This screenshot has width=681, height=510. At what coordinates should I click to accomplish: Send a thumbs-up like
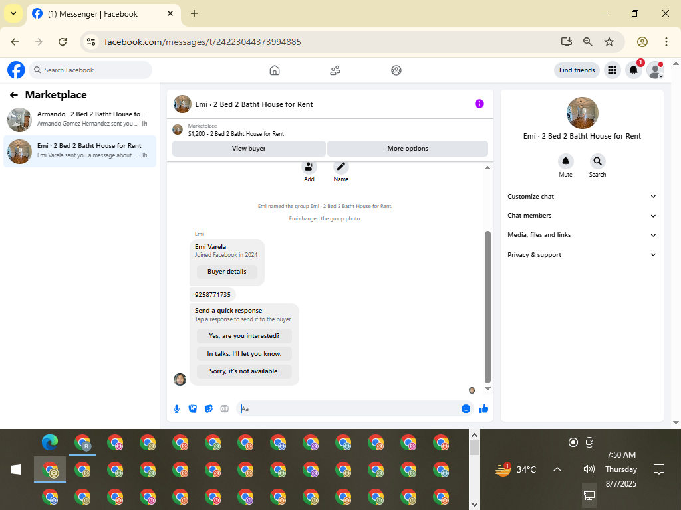coord(484,409)
